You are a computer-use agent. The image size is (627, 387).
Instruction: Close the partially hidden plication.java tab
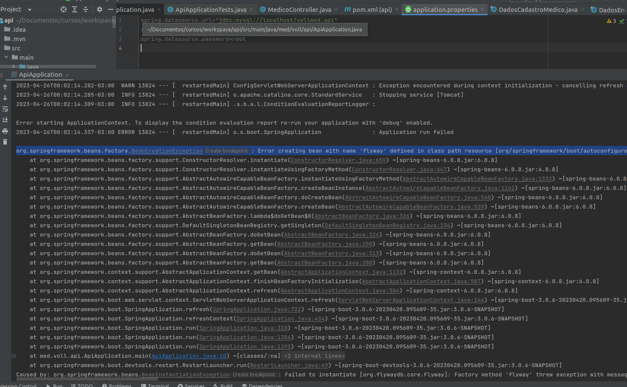[x=159, y=9]
